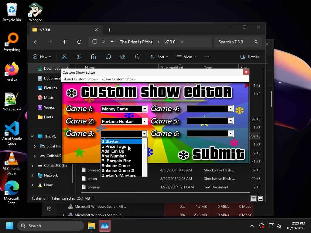Viewport: 311px width, 233px height.
Task: Launch Firefox from the desktop
Action: (12, 72)
